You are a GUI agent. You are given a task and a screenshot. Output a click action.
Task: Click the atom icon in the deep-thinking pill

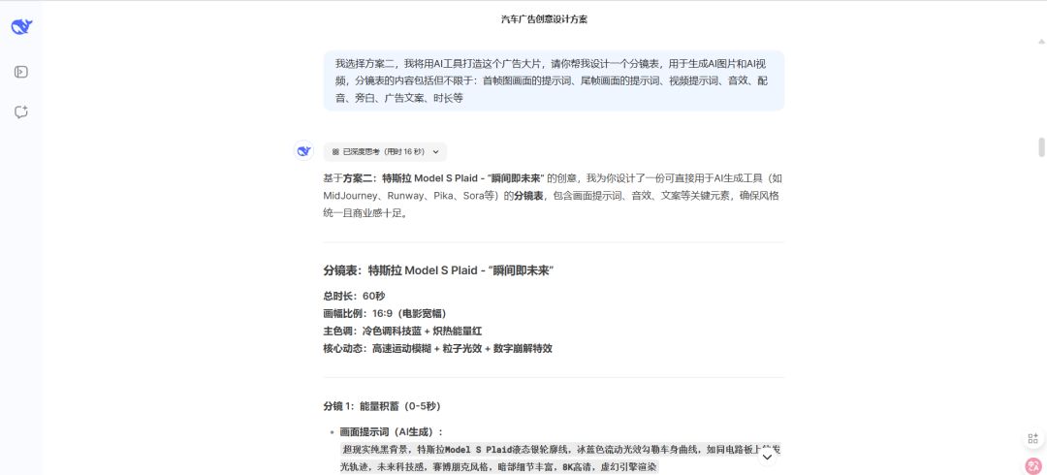pyautogui.click(x=335, y=151)
